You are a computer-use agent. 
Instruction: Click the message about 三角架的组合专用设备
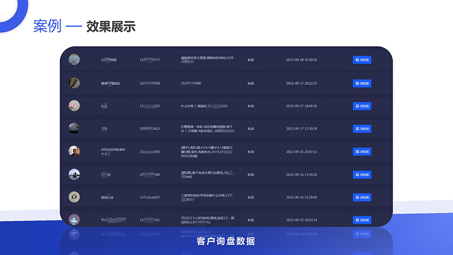[x=207, y=197]
